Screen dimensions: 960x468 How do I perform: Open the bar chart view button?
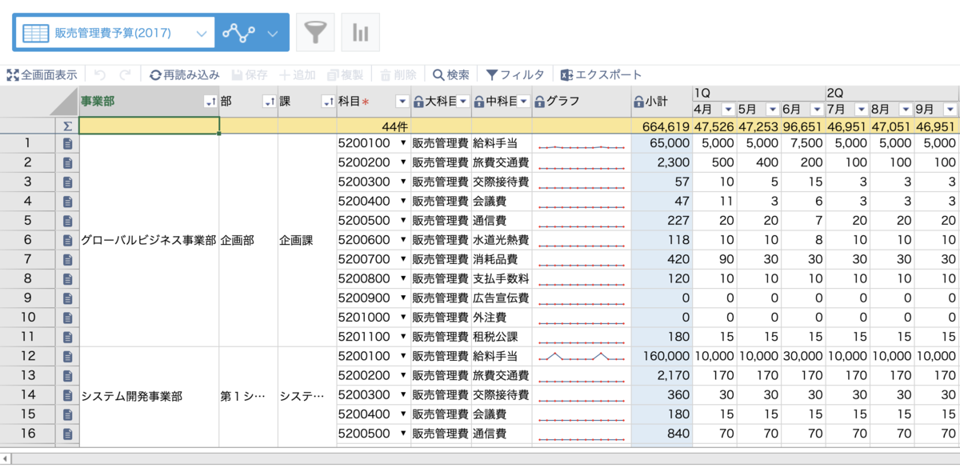[x=360, y=33]
